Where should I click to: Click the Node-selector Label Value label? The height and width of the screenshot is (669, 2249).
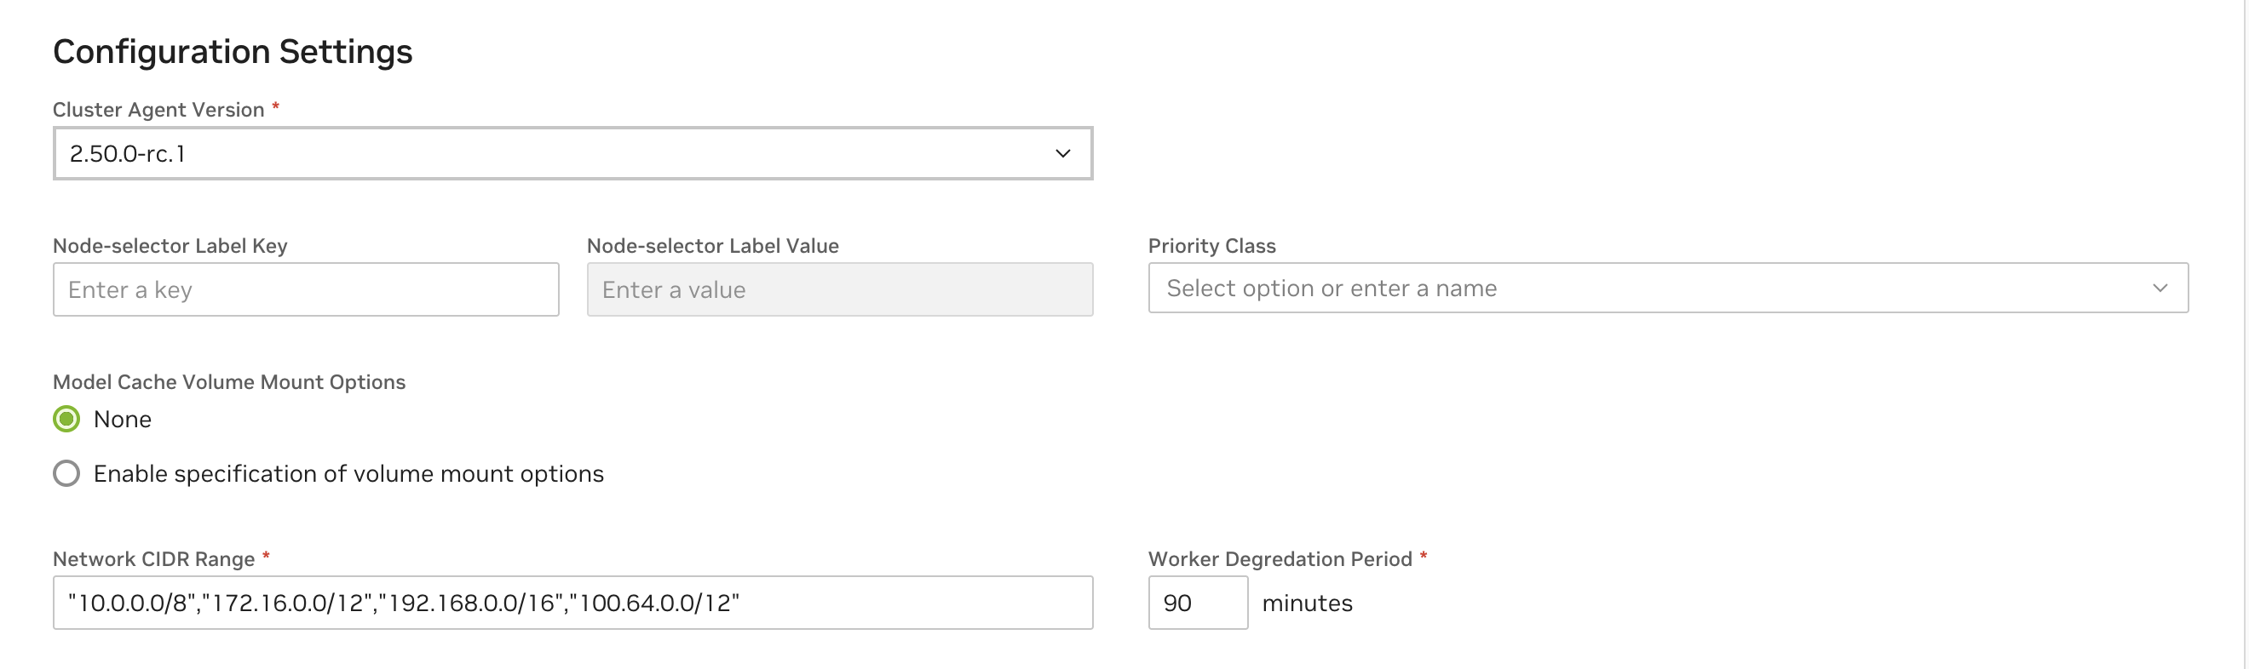(x=712, y=246)
